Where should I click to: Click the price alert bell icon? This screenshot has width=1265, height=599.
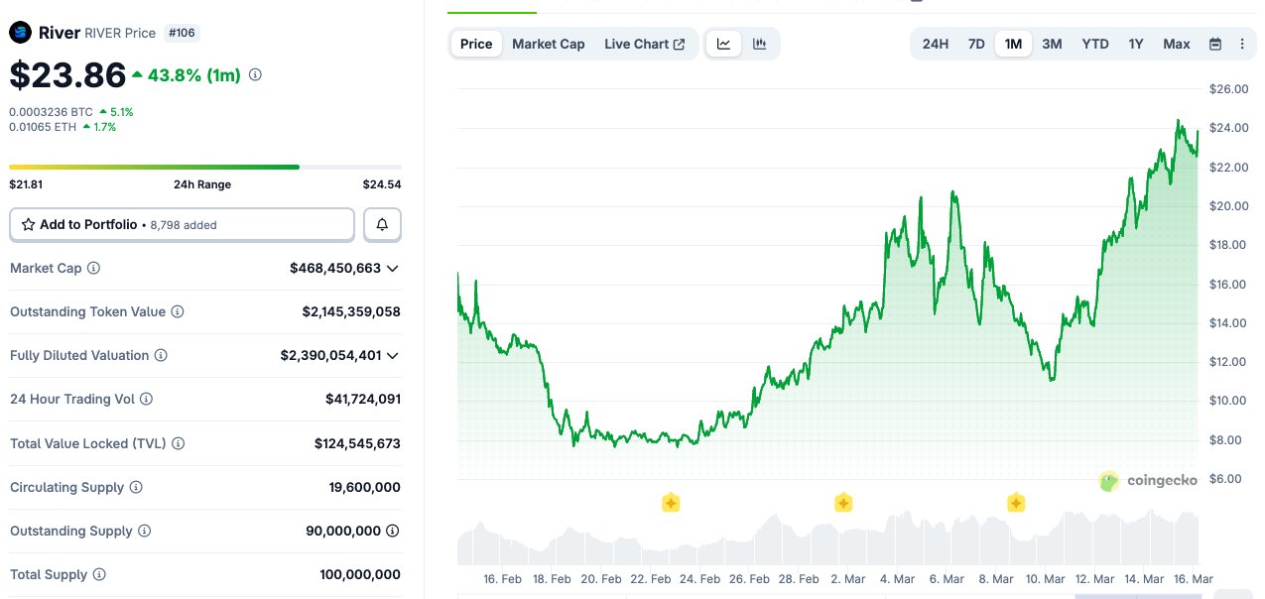[382, 225]
